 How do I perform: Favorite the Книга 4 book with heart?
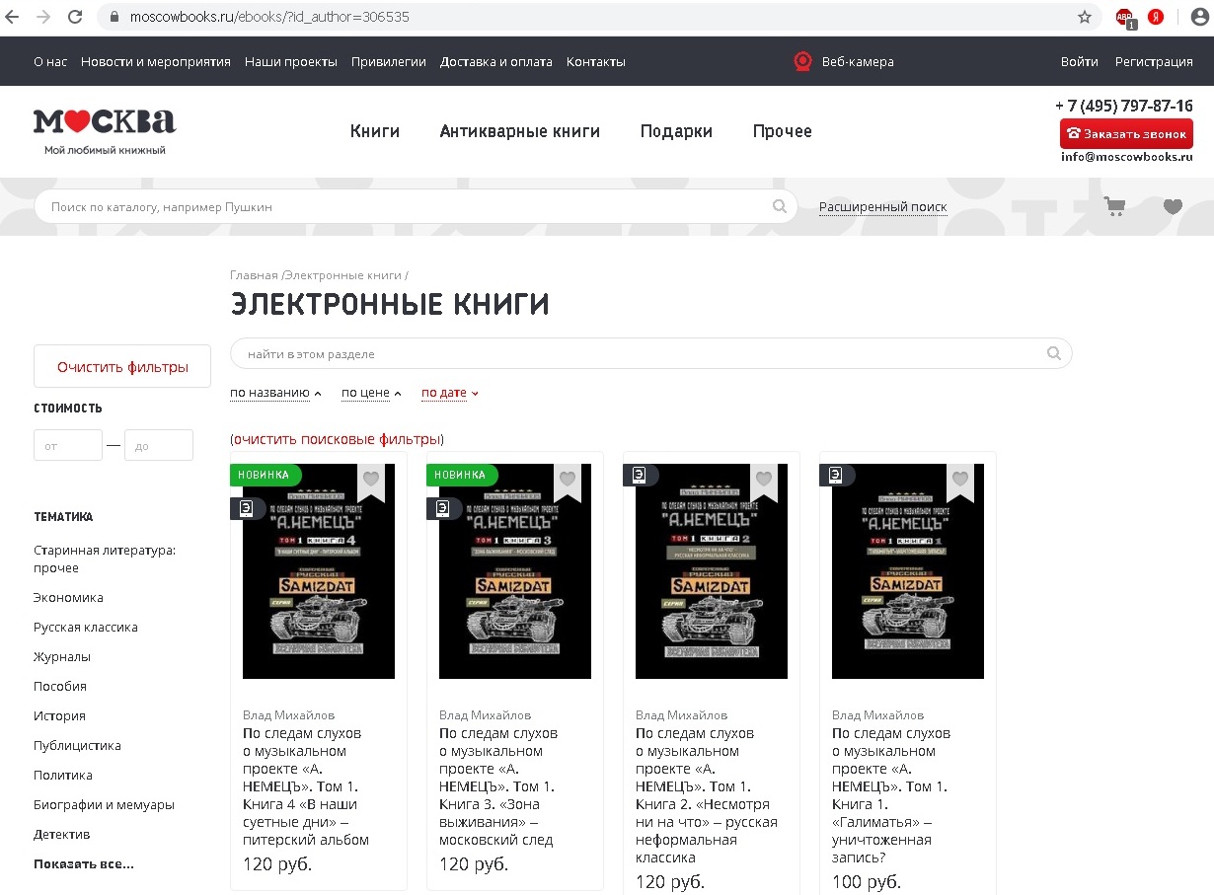coord(370,480)
